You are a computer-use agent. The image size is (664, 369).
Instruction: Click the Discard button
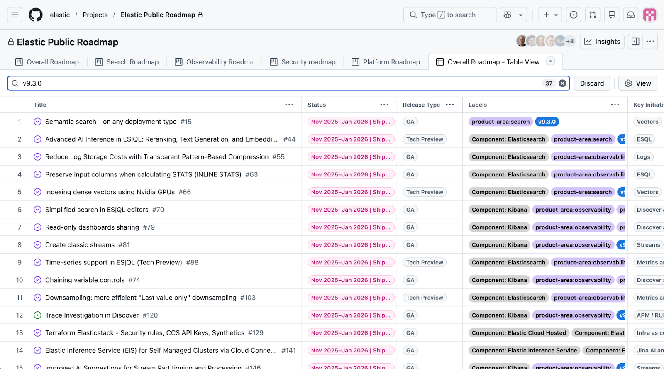[592, 83]
